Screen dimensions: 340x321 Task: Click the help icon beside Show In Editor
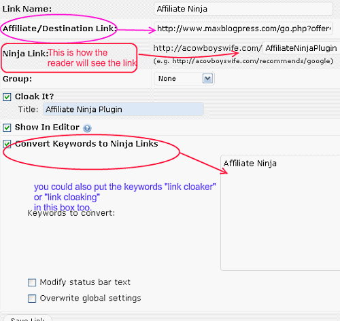tap(87, 128)
